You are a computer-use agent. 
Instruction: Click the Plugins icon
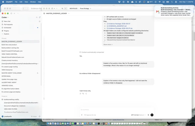[x=2, y=31]
